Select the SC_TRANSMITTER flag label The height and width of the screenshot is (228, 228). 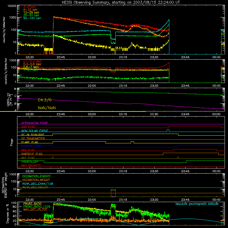33,138
